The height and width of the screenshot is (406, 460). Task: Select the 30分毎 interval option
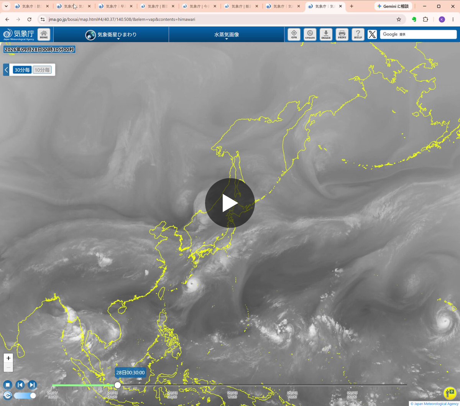pos(22,70)
